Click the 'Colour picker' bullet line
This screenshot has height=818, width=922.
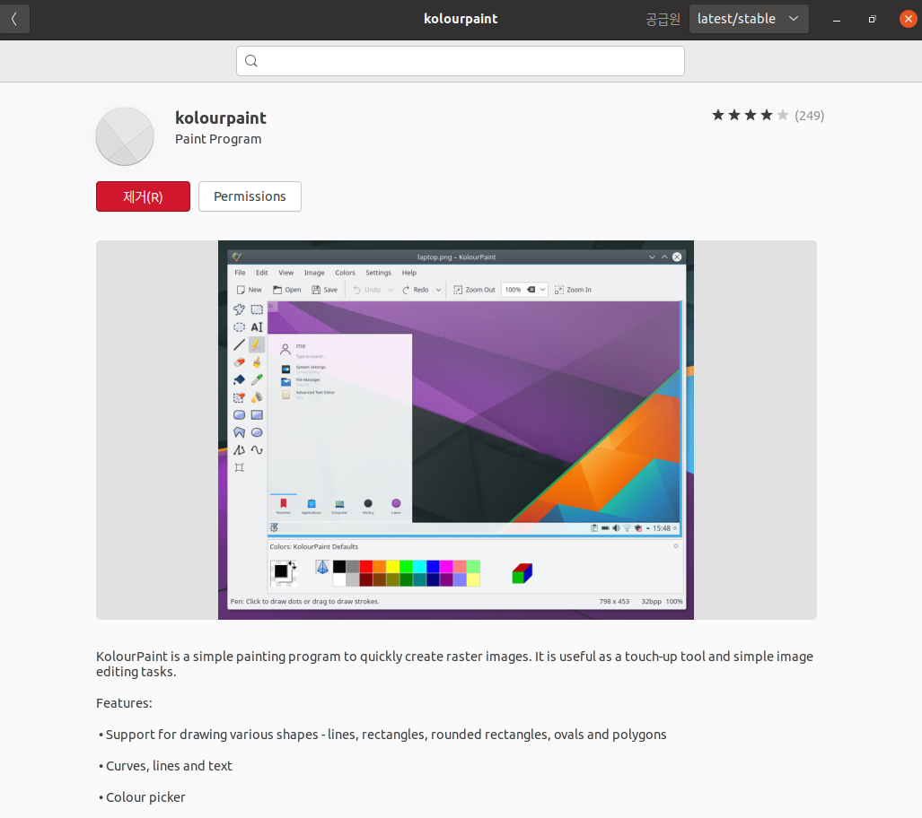(x=142, y=797)
